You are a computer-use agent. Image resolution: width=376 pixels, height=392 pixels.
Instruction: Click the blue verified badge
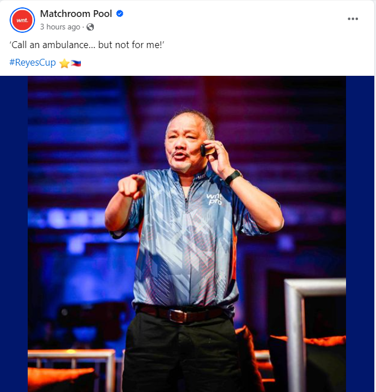tap(120, 14)
